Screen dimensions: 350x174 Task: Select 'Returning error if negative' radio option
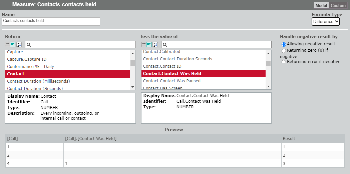pyautogui.click(x=284, y=62)
